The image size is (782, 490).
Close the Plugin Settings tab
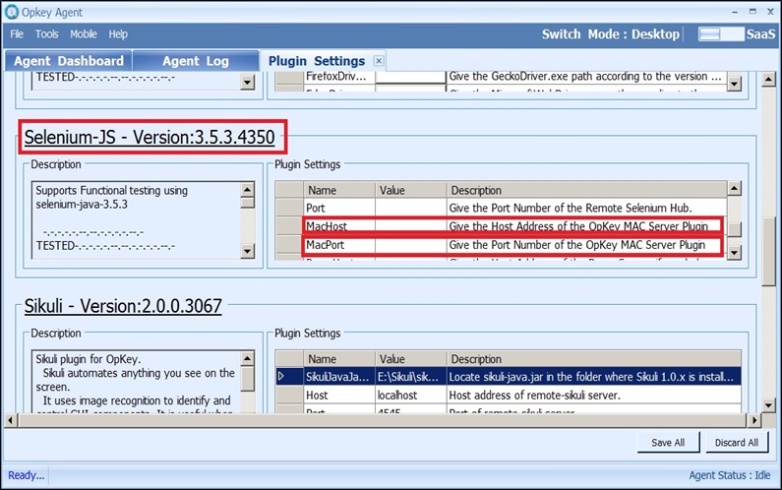coord(379,60)
